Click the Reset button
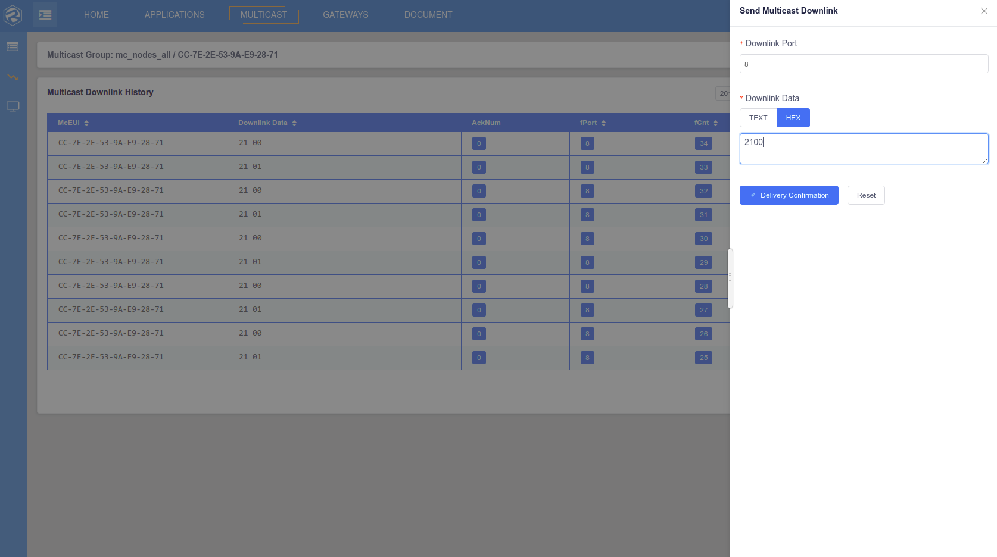 click(866, 195)
